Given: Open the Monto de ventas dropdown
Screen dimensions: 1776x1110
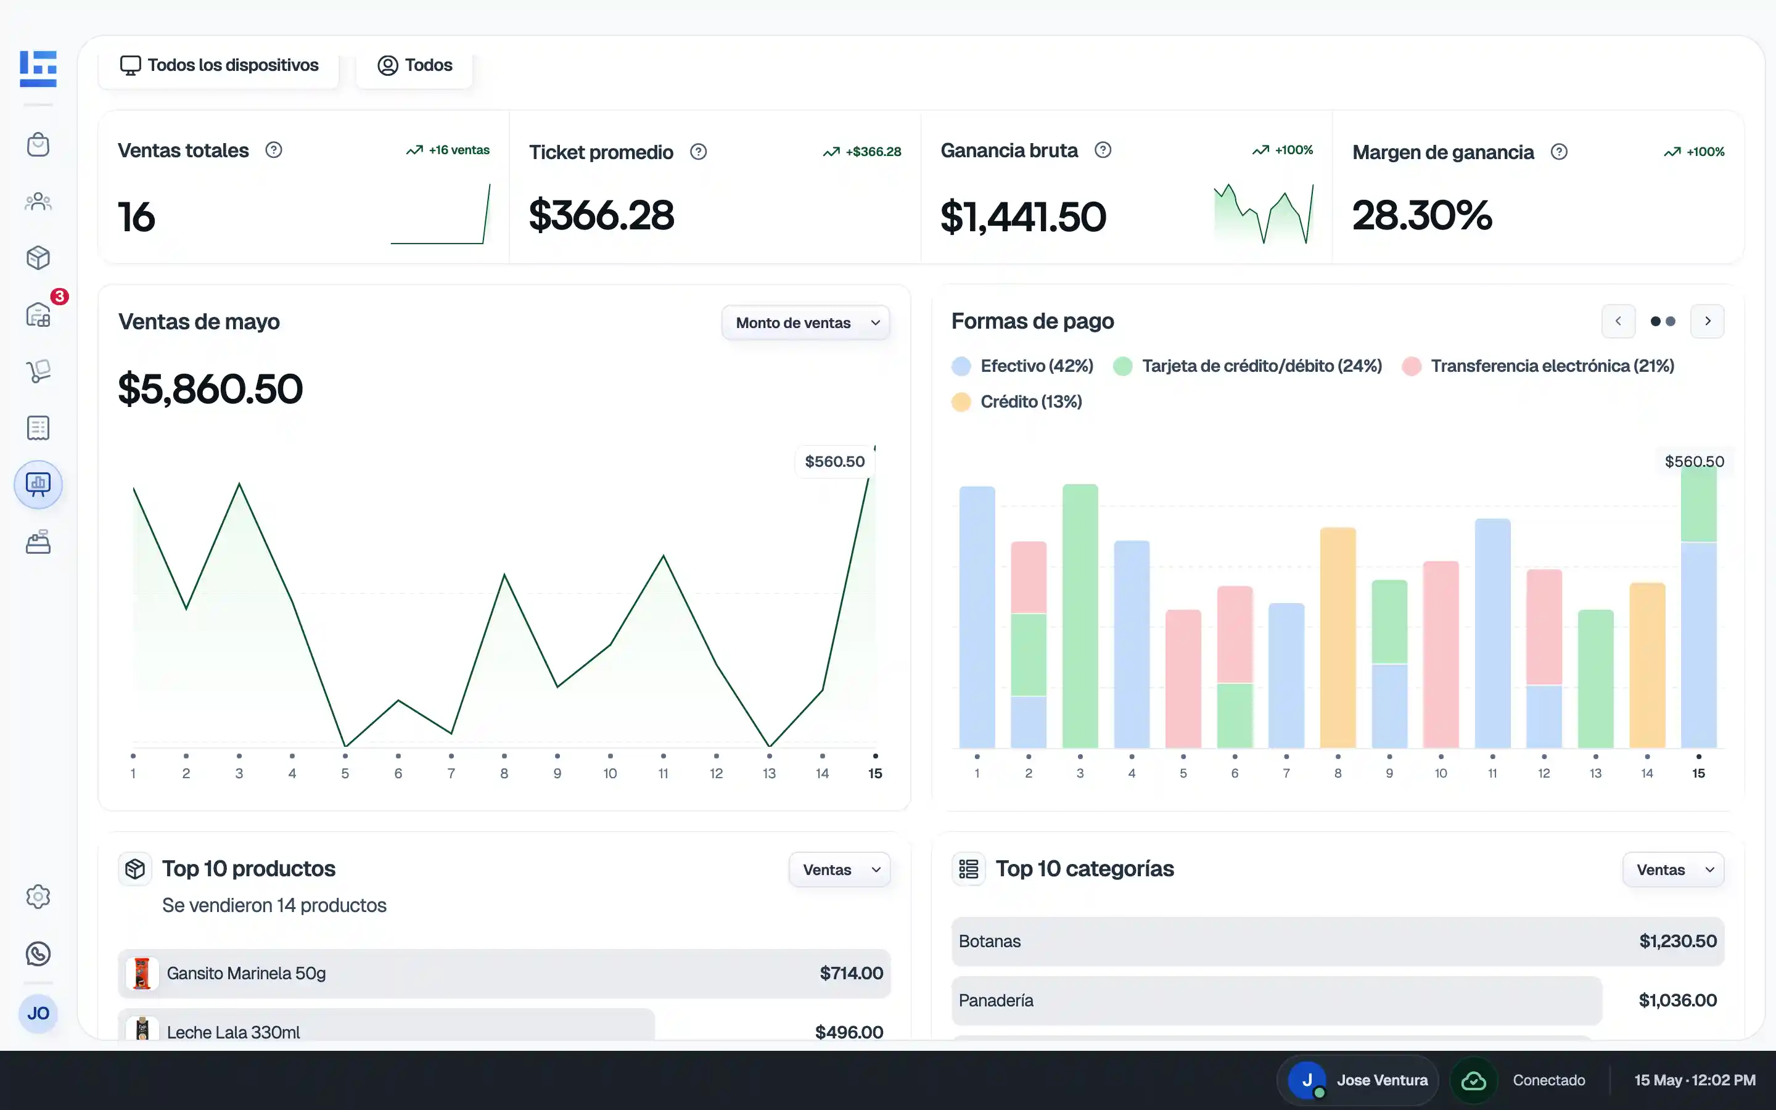Looking at the screenshot, I should click(x=806, y=323).
